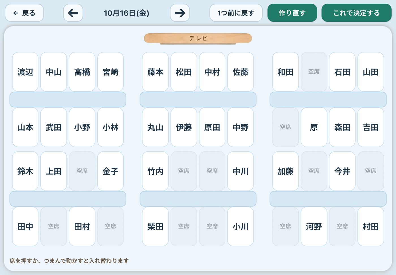Click the empty seat between 河野 and 村田

coord(342,226)
